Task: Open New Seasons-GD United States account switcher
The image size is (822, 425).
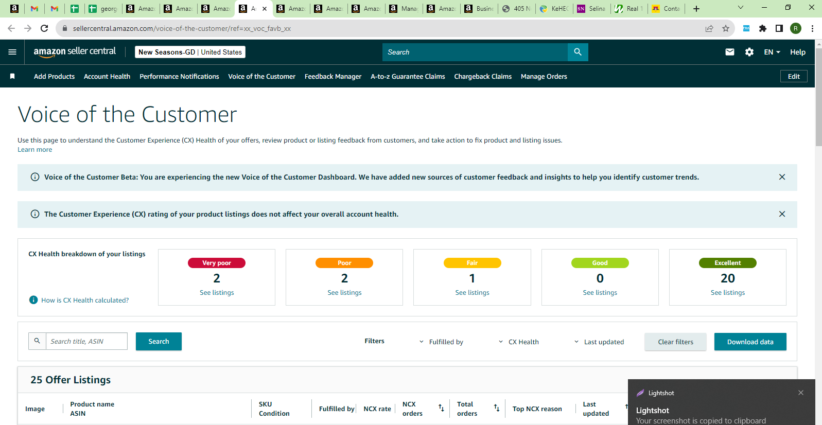Action: [190, 52]
